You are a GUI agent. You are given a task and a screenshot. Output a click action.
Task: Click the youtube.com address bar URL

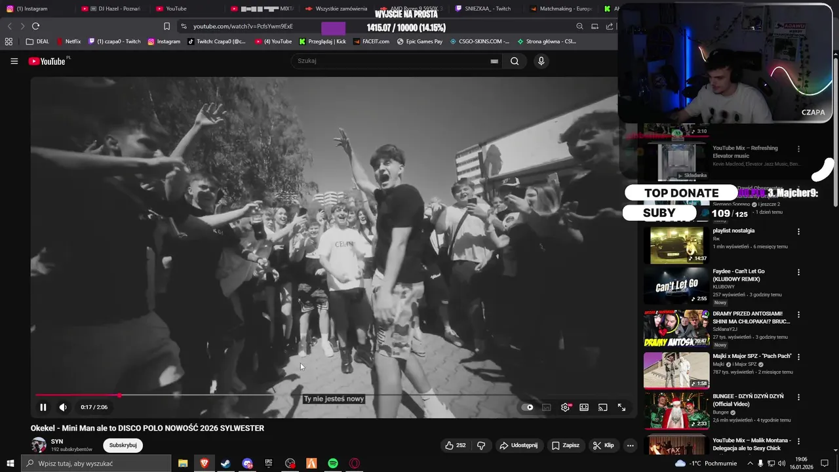point(243,26)
